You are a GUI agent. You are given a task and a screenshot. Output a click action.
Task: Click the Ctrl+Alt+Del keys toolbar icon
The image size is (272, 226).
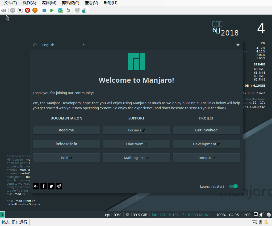click(4, 10)
